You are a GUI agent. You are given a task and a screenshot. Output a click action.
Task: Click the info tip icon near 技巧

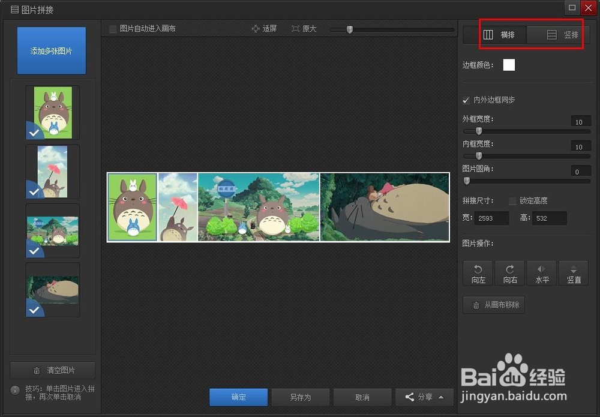point(15,390)
